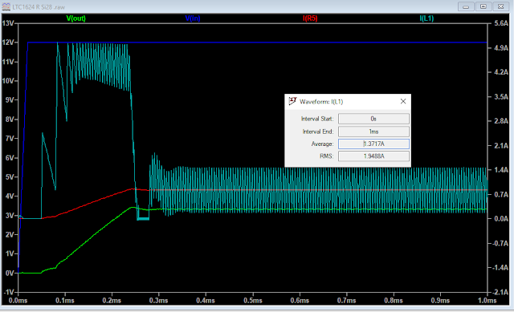The image size is (514, 312).
Task: Click the 0.5ms time axis label
Action: tap(253, 301)
